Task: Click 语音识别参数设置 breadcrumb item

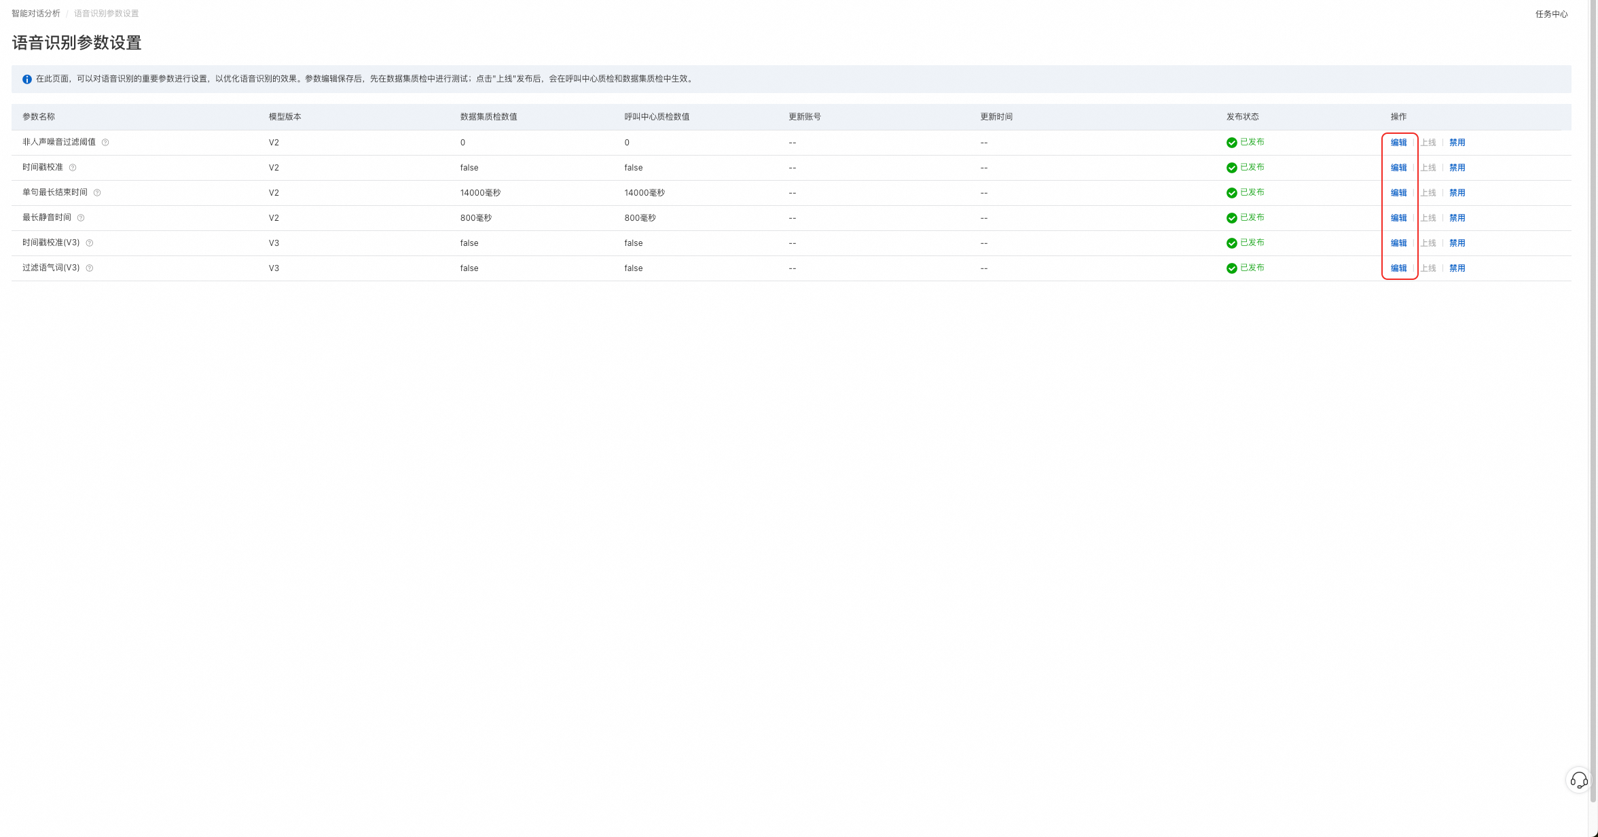Action: tap(107, 14)
